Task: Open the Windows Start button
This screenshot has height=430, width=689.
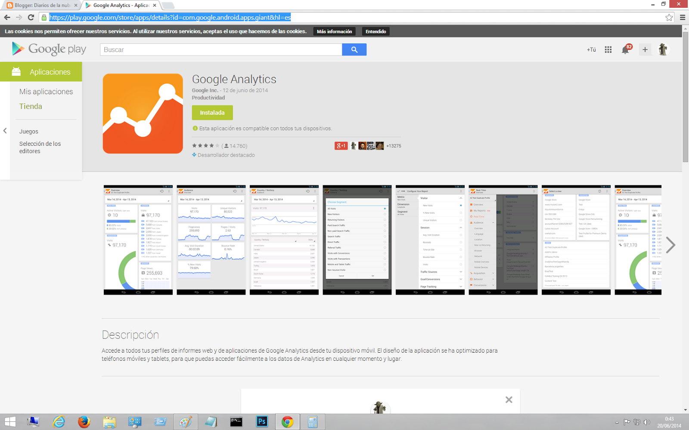Action: pos(9,422)
